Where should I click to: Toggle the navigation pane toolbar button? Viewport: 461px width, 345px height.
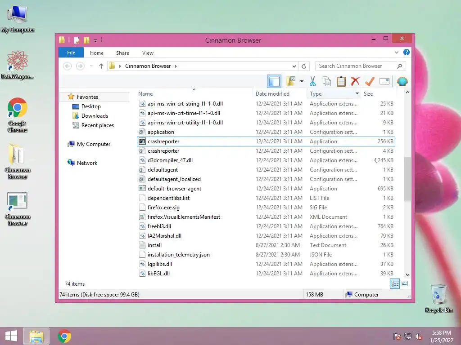(x=274, y=81)
